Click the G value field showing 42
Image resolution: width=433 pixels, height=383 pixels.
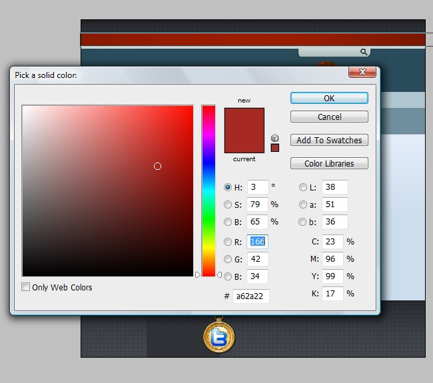click(257, 259)
